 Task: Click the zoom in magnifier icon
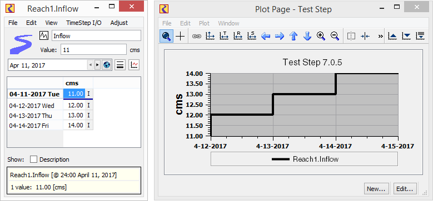[x=321, y=36]
